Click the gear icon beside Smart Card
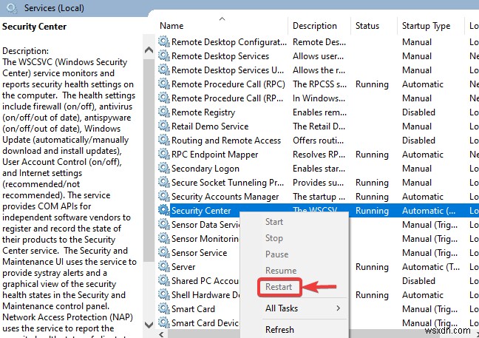 pos(164,309)
